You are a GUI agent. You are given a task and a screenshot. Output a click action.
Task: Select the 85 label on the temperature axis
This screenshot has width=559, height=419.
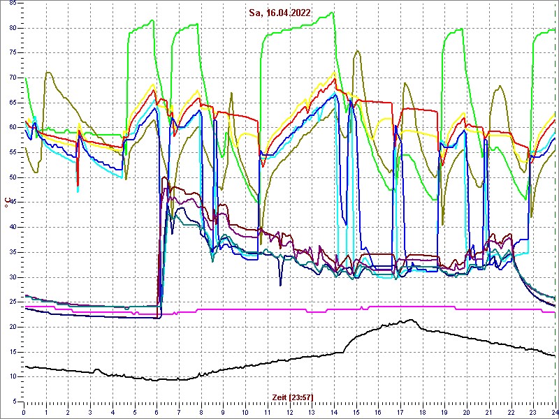[13, 3]
